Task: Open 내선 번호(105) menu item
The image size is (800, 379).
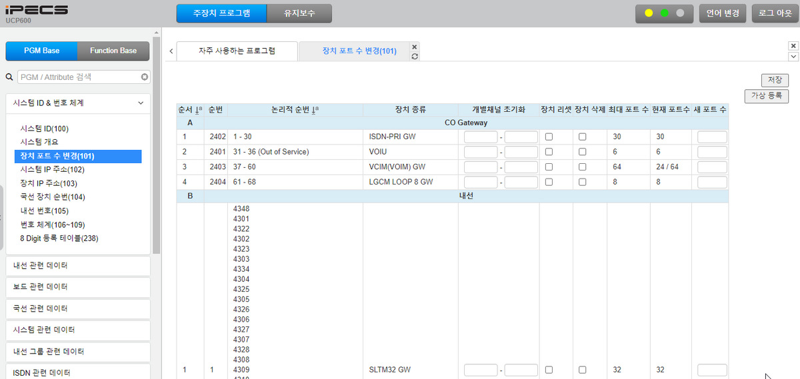Action: coord(45,211)
